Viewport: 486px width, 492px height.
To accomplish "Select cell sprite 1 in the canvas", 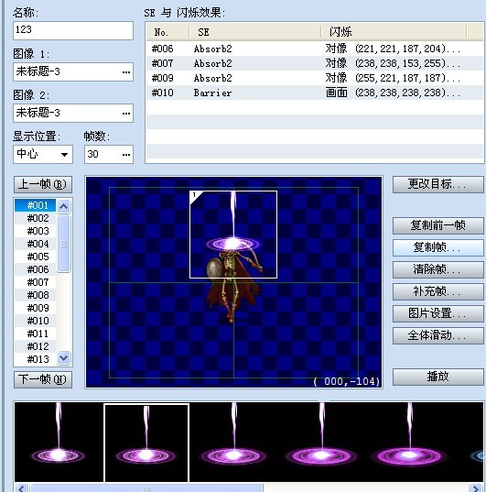I will [x=233, y=235].
